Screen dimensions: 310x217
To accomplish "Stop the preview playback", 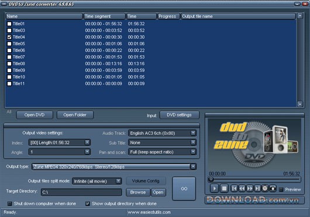I will pyautogui.click(x=224, y=188).
